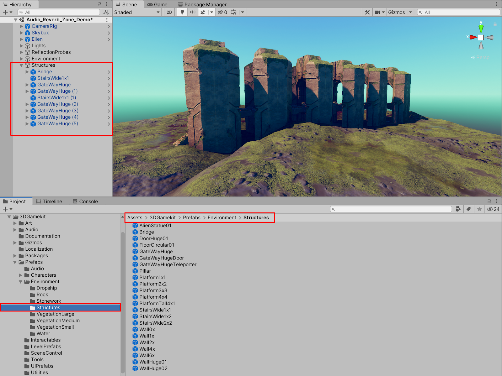Viewport: 502px width, 376px height.
Task: Open the Console tab
Action: click(x=85, y=201)
